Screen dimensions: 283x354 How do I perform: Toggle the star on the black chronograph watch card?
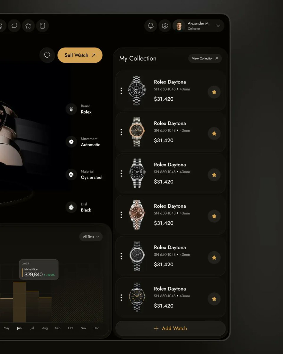[214, 92]
